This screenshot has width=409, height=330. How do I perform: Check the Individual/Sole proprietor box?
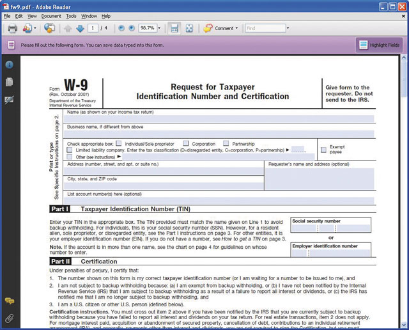click(119, 143)
